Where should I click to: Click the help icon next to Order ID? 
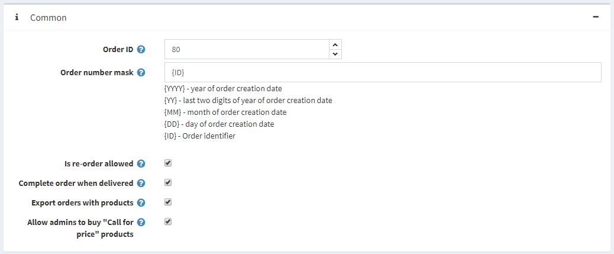141,49
